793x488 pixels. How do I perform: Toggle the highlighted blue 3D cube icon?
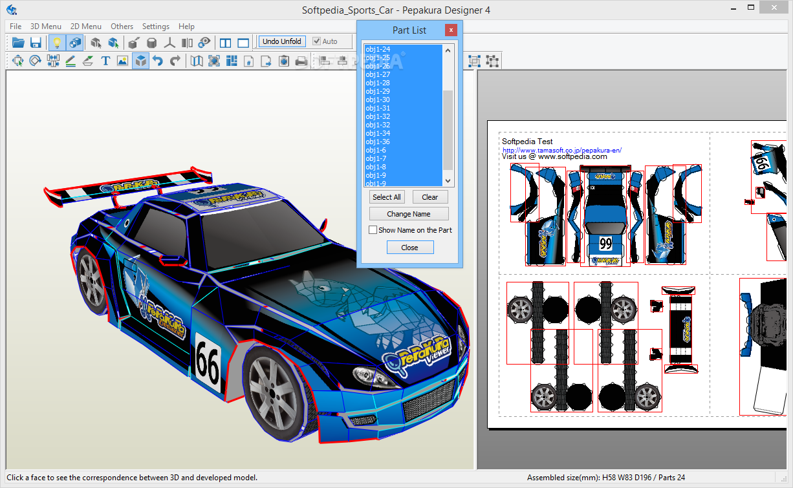[x=140, y=61]
